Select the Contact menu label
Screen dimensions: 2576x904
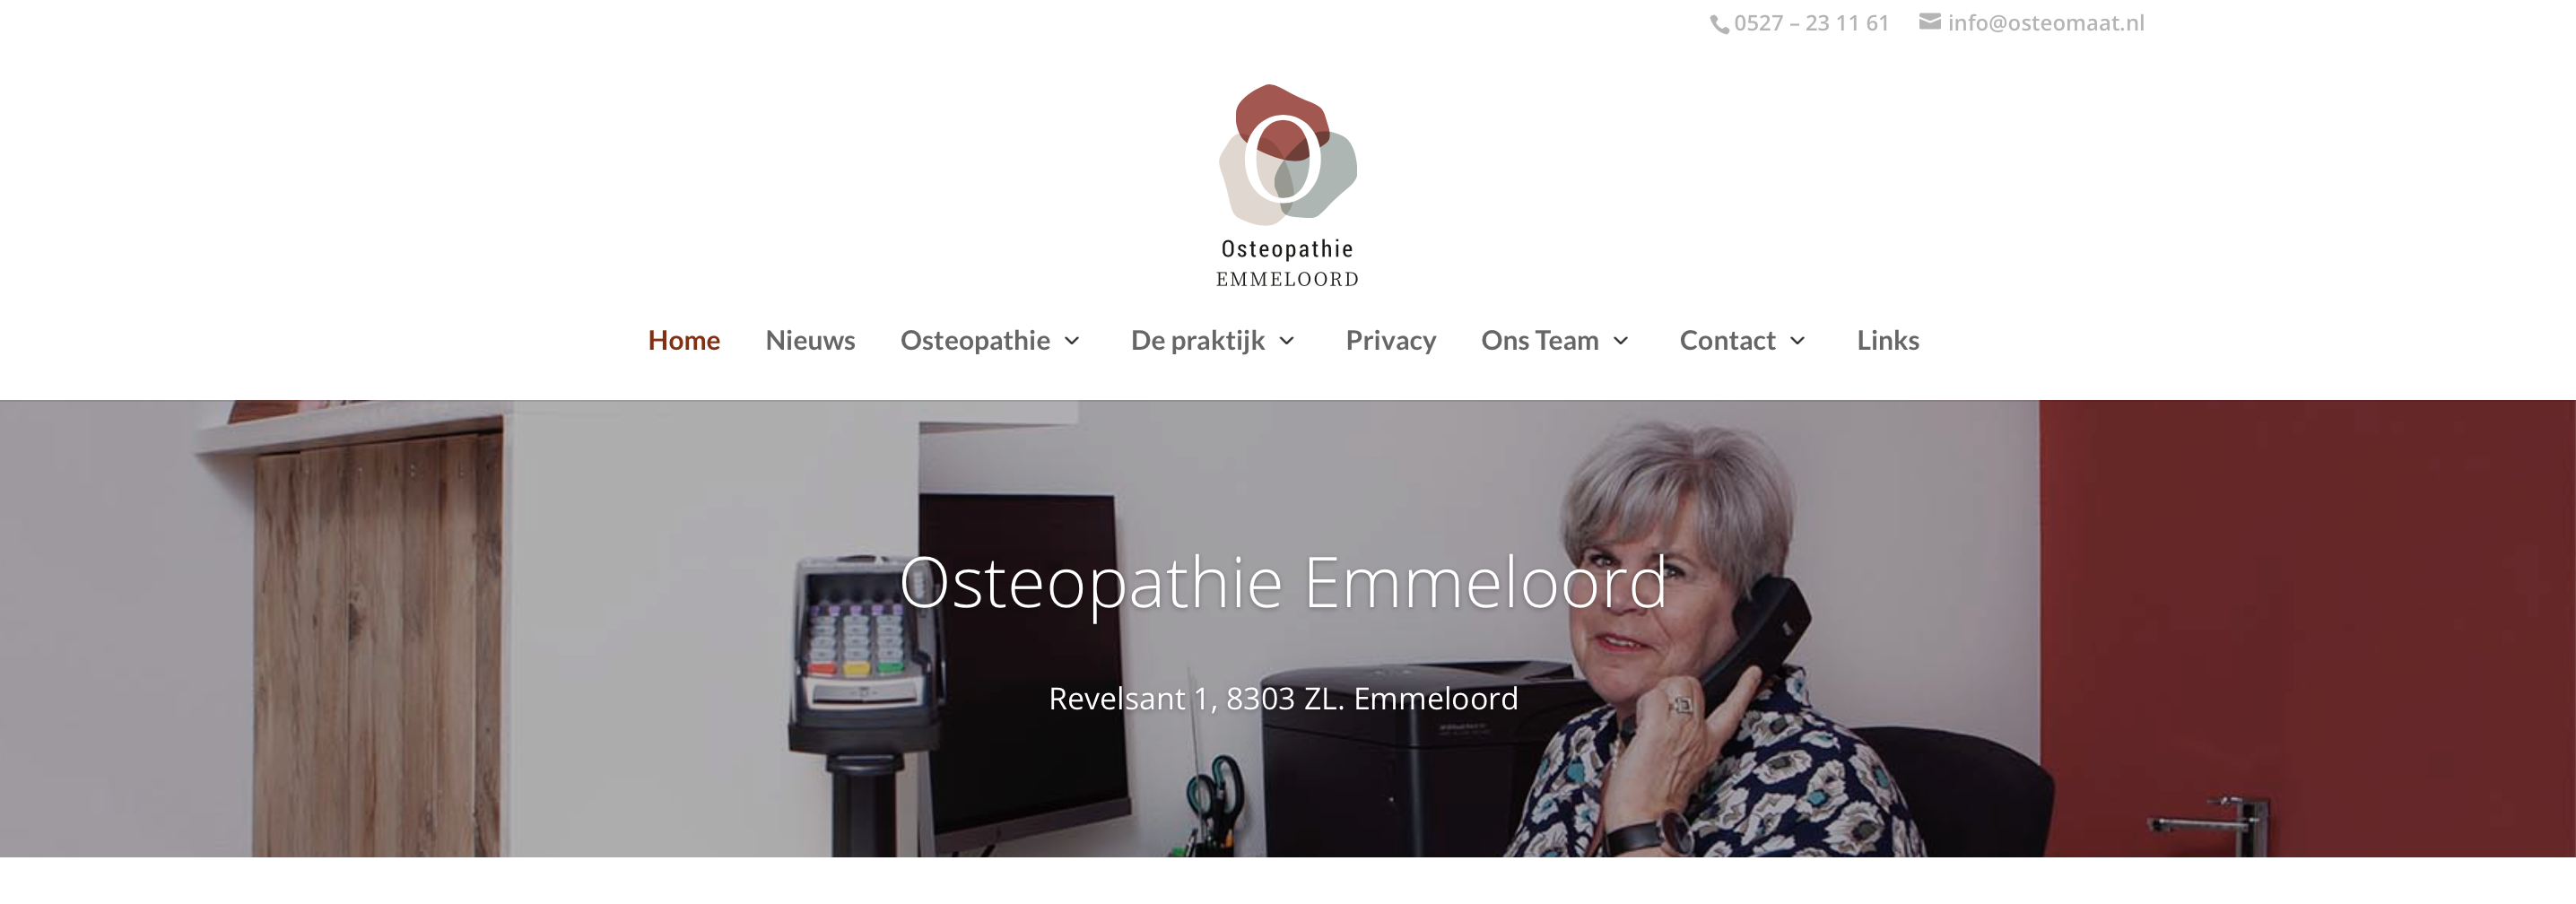pos(1728,340)
